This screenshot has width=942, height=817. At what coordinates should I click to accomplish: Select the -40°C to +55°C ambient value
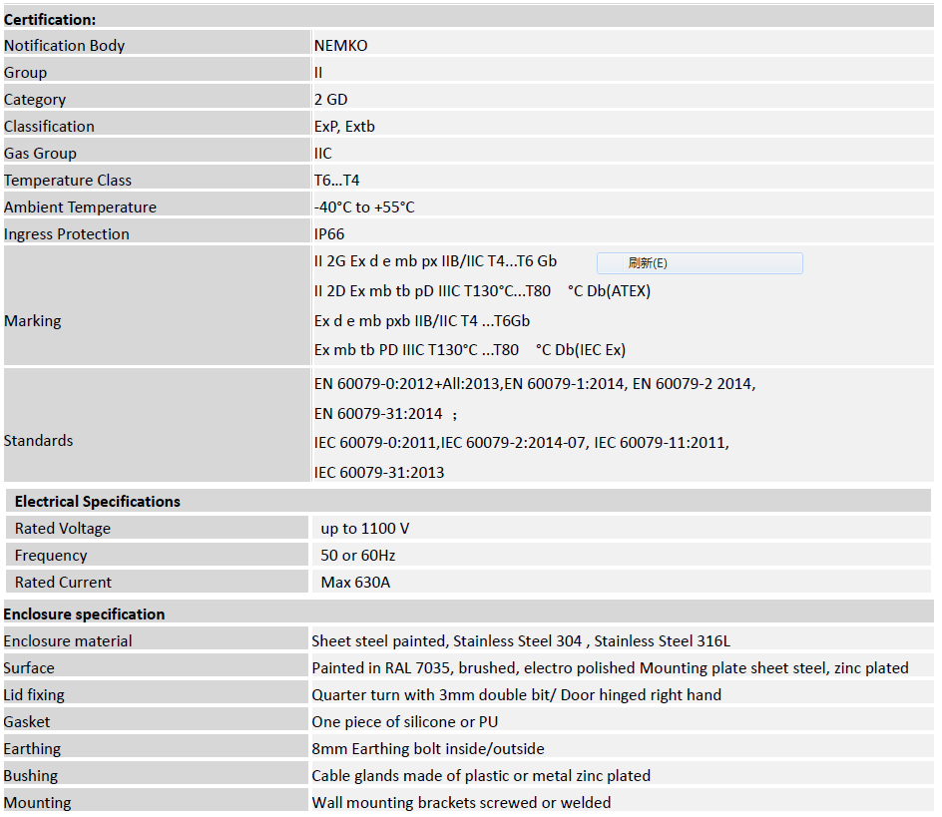pyautogui.click(x=364, y=207)
